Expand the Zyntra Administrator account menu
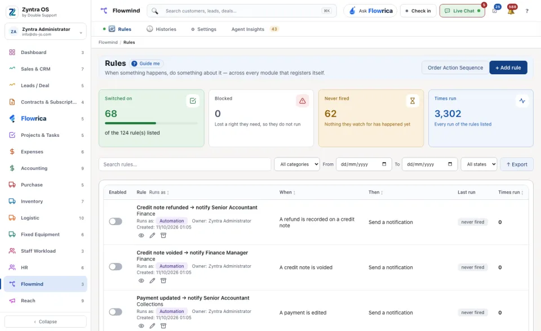The height and width of the screenshot is (331, 541). pos(46,32)
